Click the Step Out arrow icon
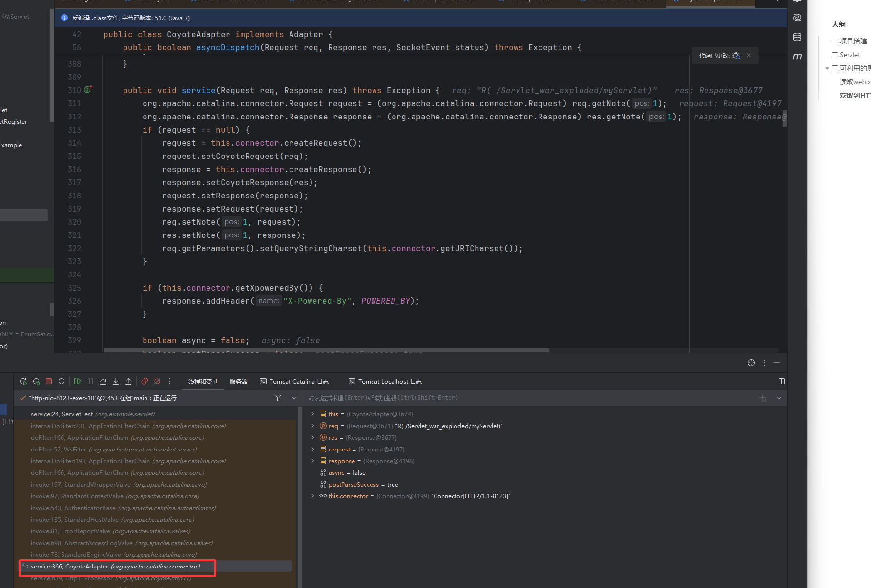This screenshot has height=588, width=871. [x=128, y=381]
